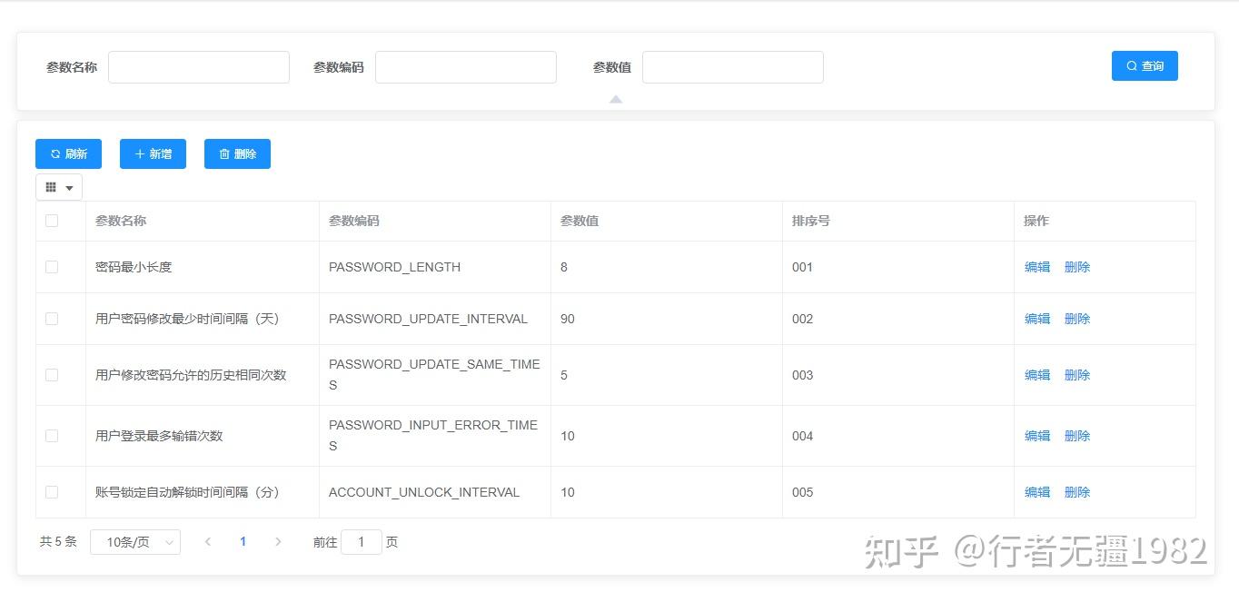Click the sort number 003 cell

coord(898,375)
